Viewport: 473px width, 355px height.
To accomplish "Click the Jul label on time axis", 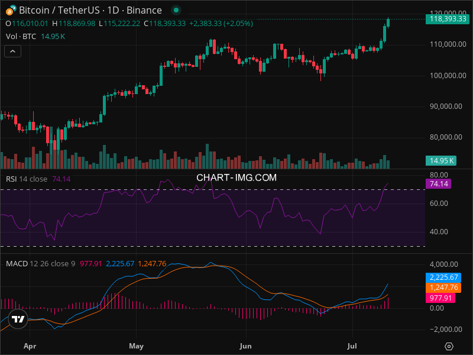I will [x=352, y=346].
